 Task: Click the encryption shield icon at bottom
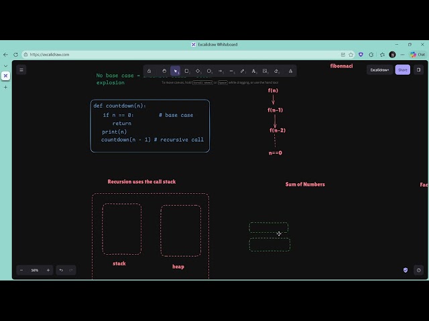point(406,270)
